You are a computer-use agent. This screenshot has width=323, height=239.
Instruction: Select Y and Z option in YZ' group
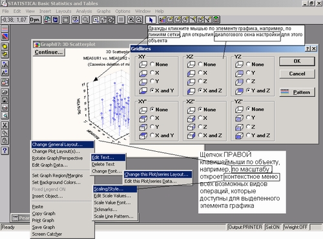pyautogui.click(x=258, y=135)
